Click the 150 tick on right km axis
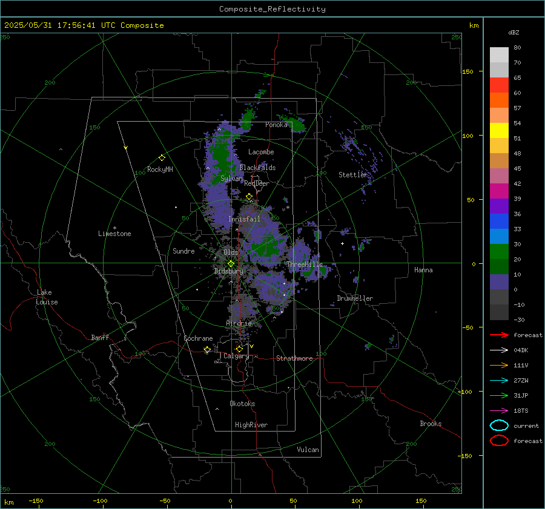The image size is (545, 509). pos(467,71)
